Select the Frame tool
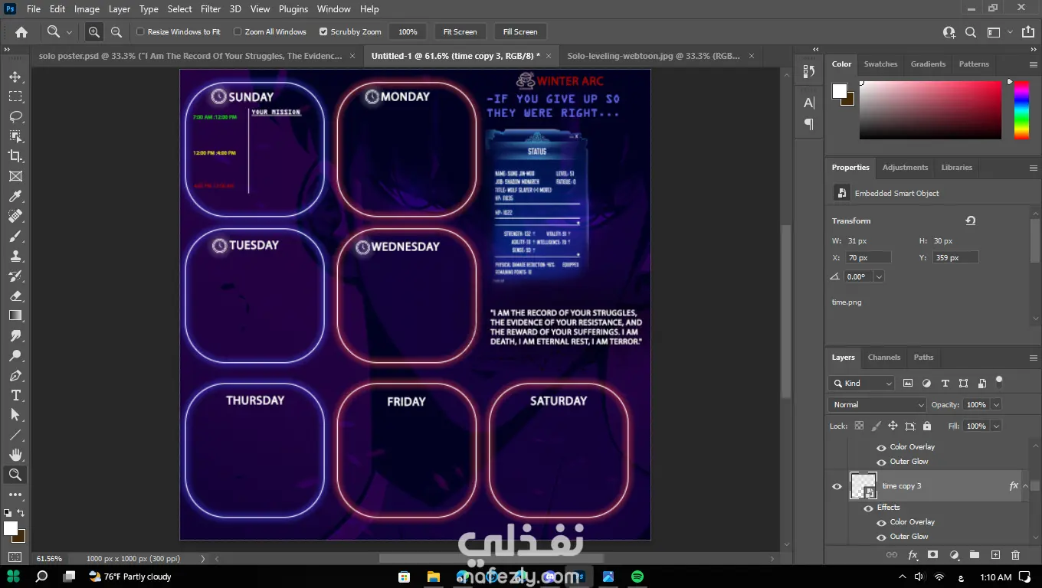 tap(15, 176)
